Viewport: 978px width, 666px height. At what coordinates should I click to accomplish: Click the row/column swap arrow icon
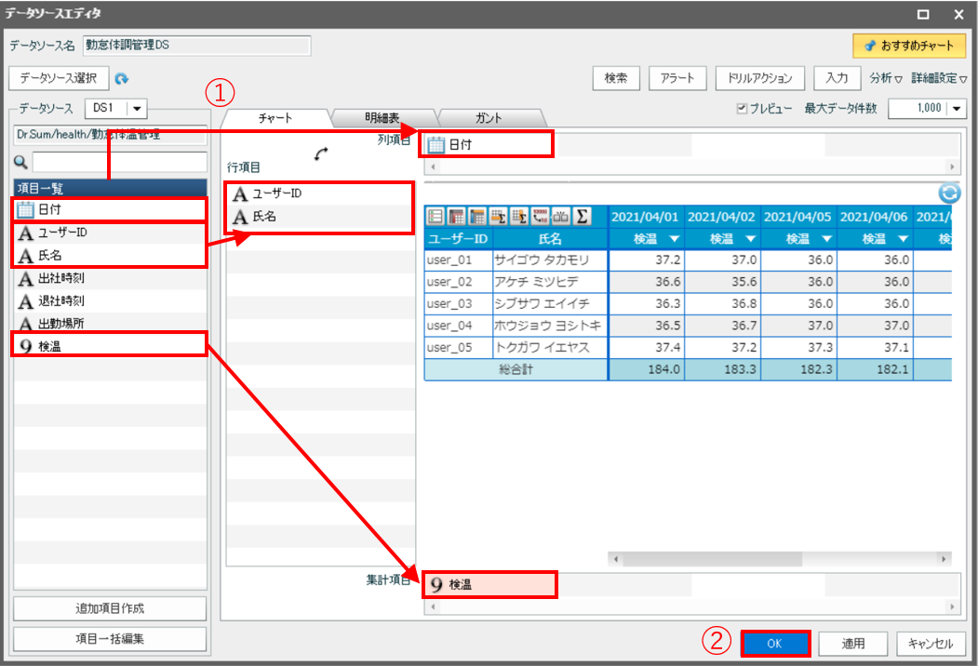click(x=323, y=154)
